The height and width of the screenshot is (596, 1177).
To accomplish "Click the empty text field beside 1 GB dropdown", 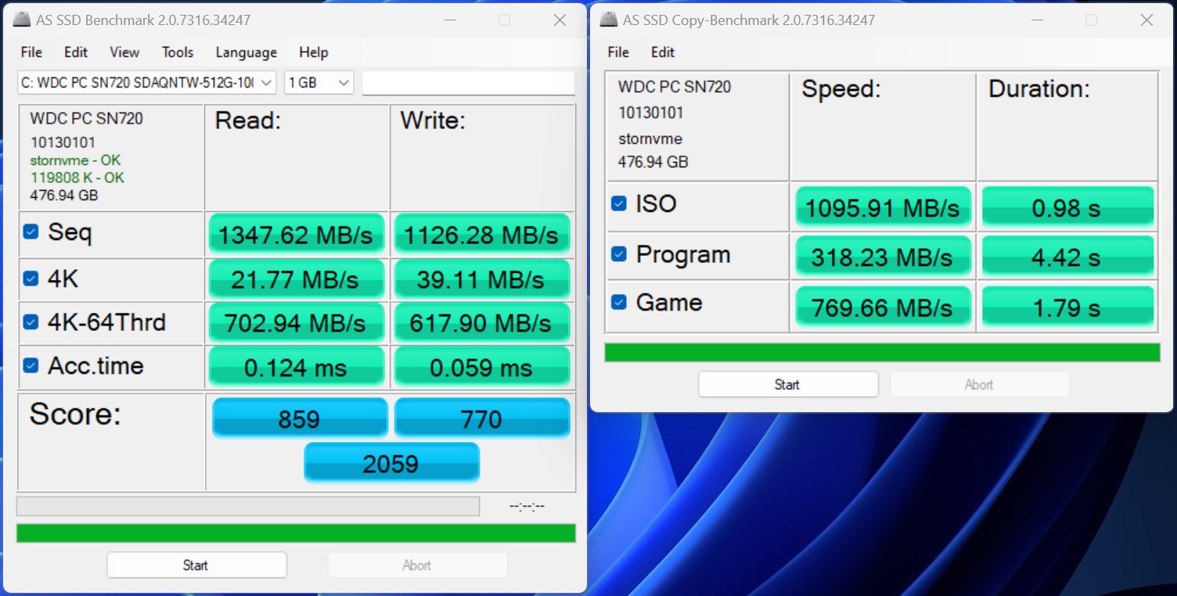I will [469, 82].
